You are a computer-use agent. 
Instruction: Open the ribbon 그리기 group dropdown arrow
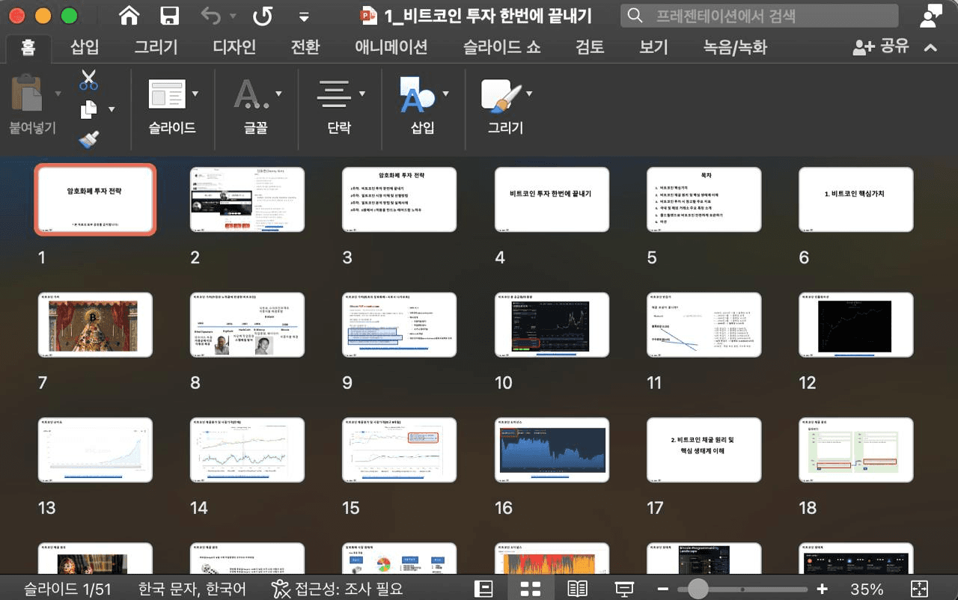coord(530,94)
